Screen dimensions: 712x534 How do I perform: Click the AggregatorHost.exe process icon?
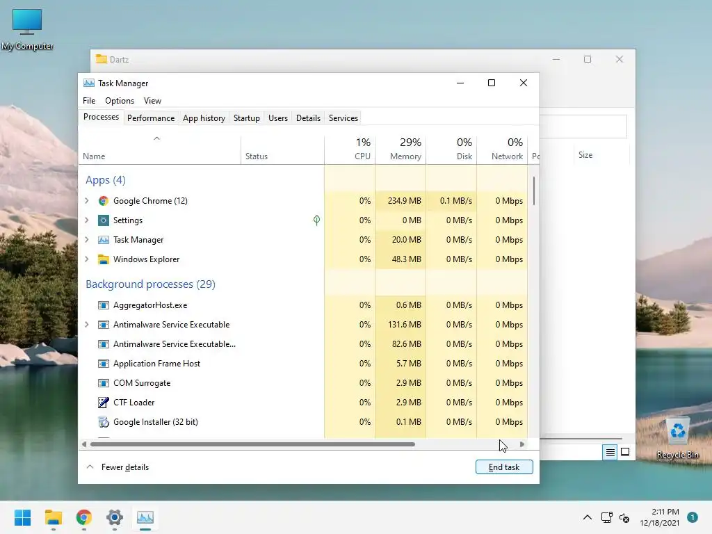click(104, 305)
